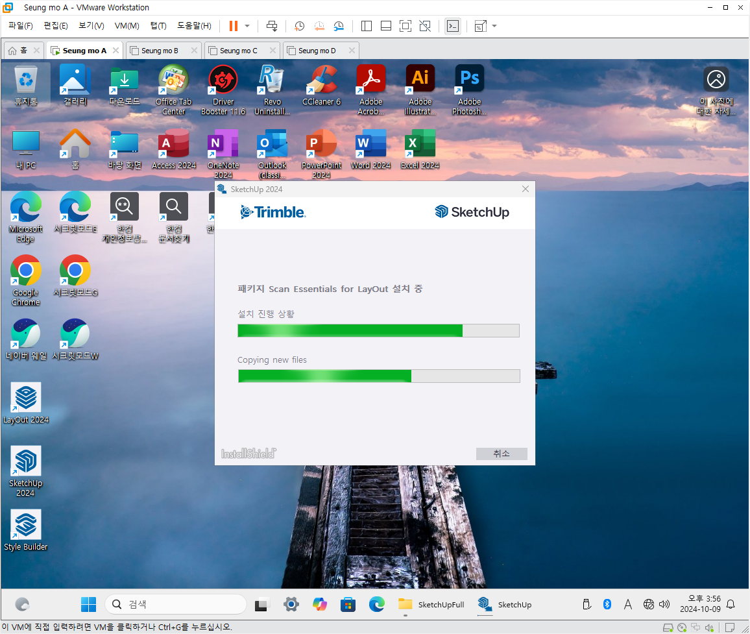Select the Adobe Illustrator icon
The height and width of the screenshot is (634, 750).
420,90
